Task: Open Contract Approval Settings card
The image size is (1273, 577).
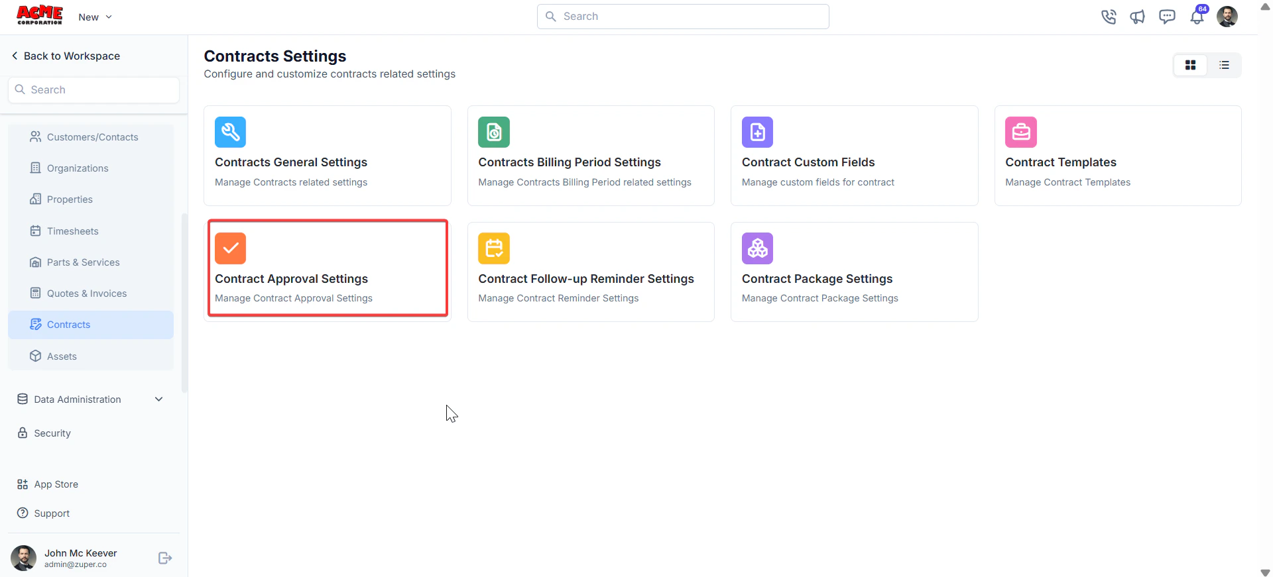Action: 328,272
